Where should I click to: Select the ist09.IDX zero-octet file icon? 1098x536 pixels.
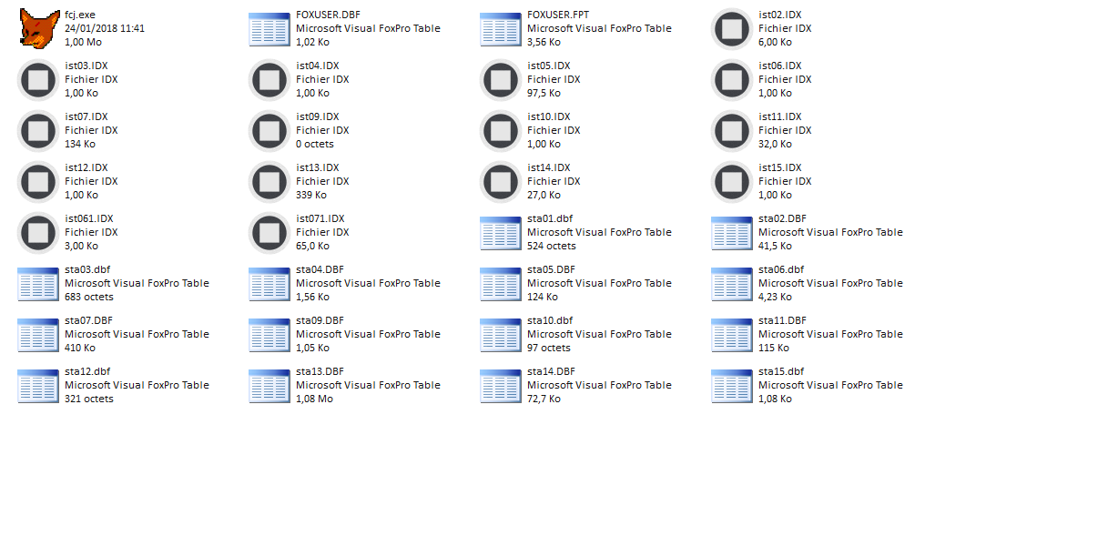[269, 131]
